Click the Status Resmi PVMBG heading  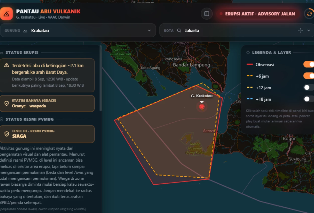point(30,119)
